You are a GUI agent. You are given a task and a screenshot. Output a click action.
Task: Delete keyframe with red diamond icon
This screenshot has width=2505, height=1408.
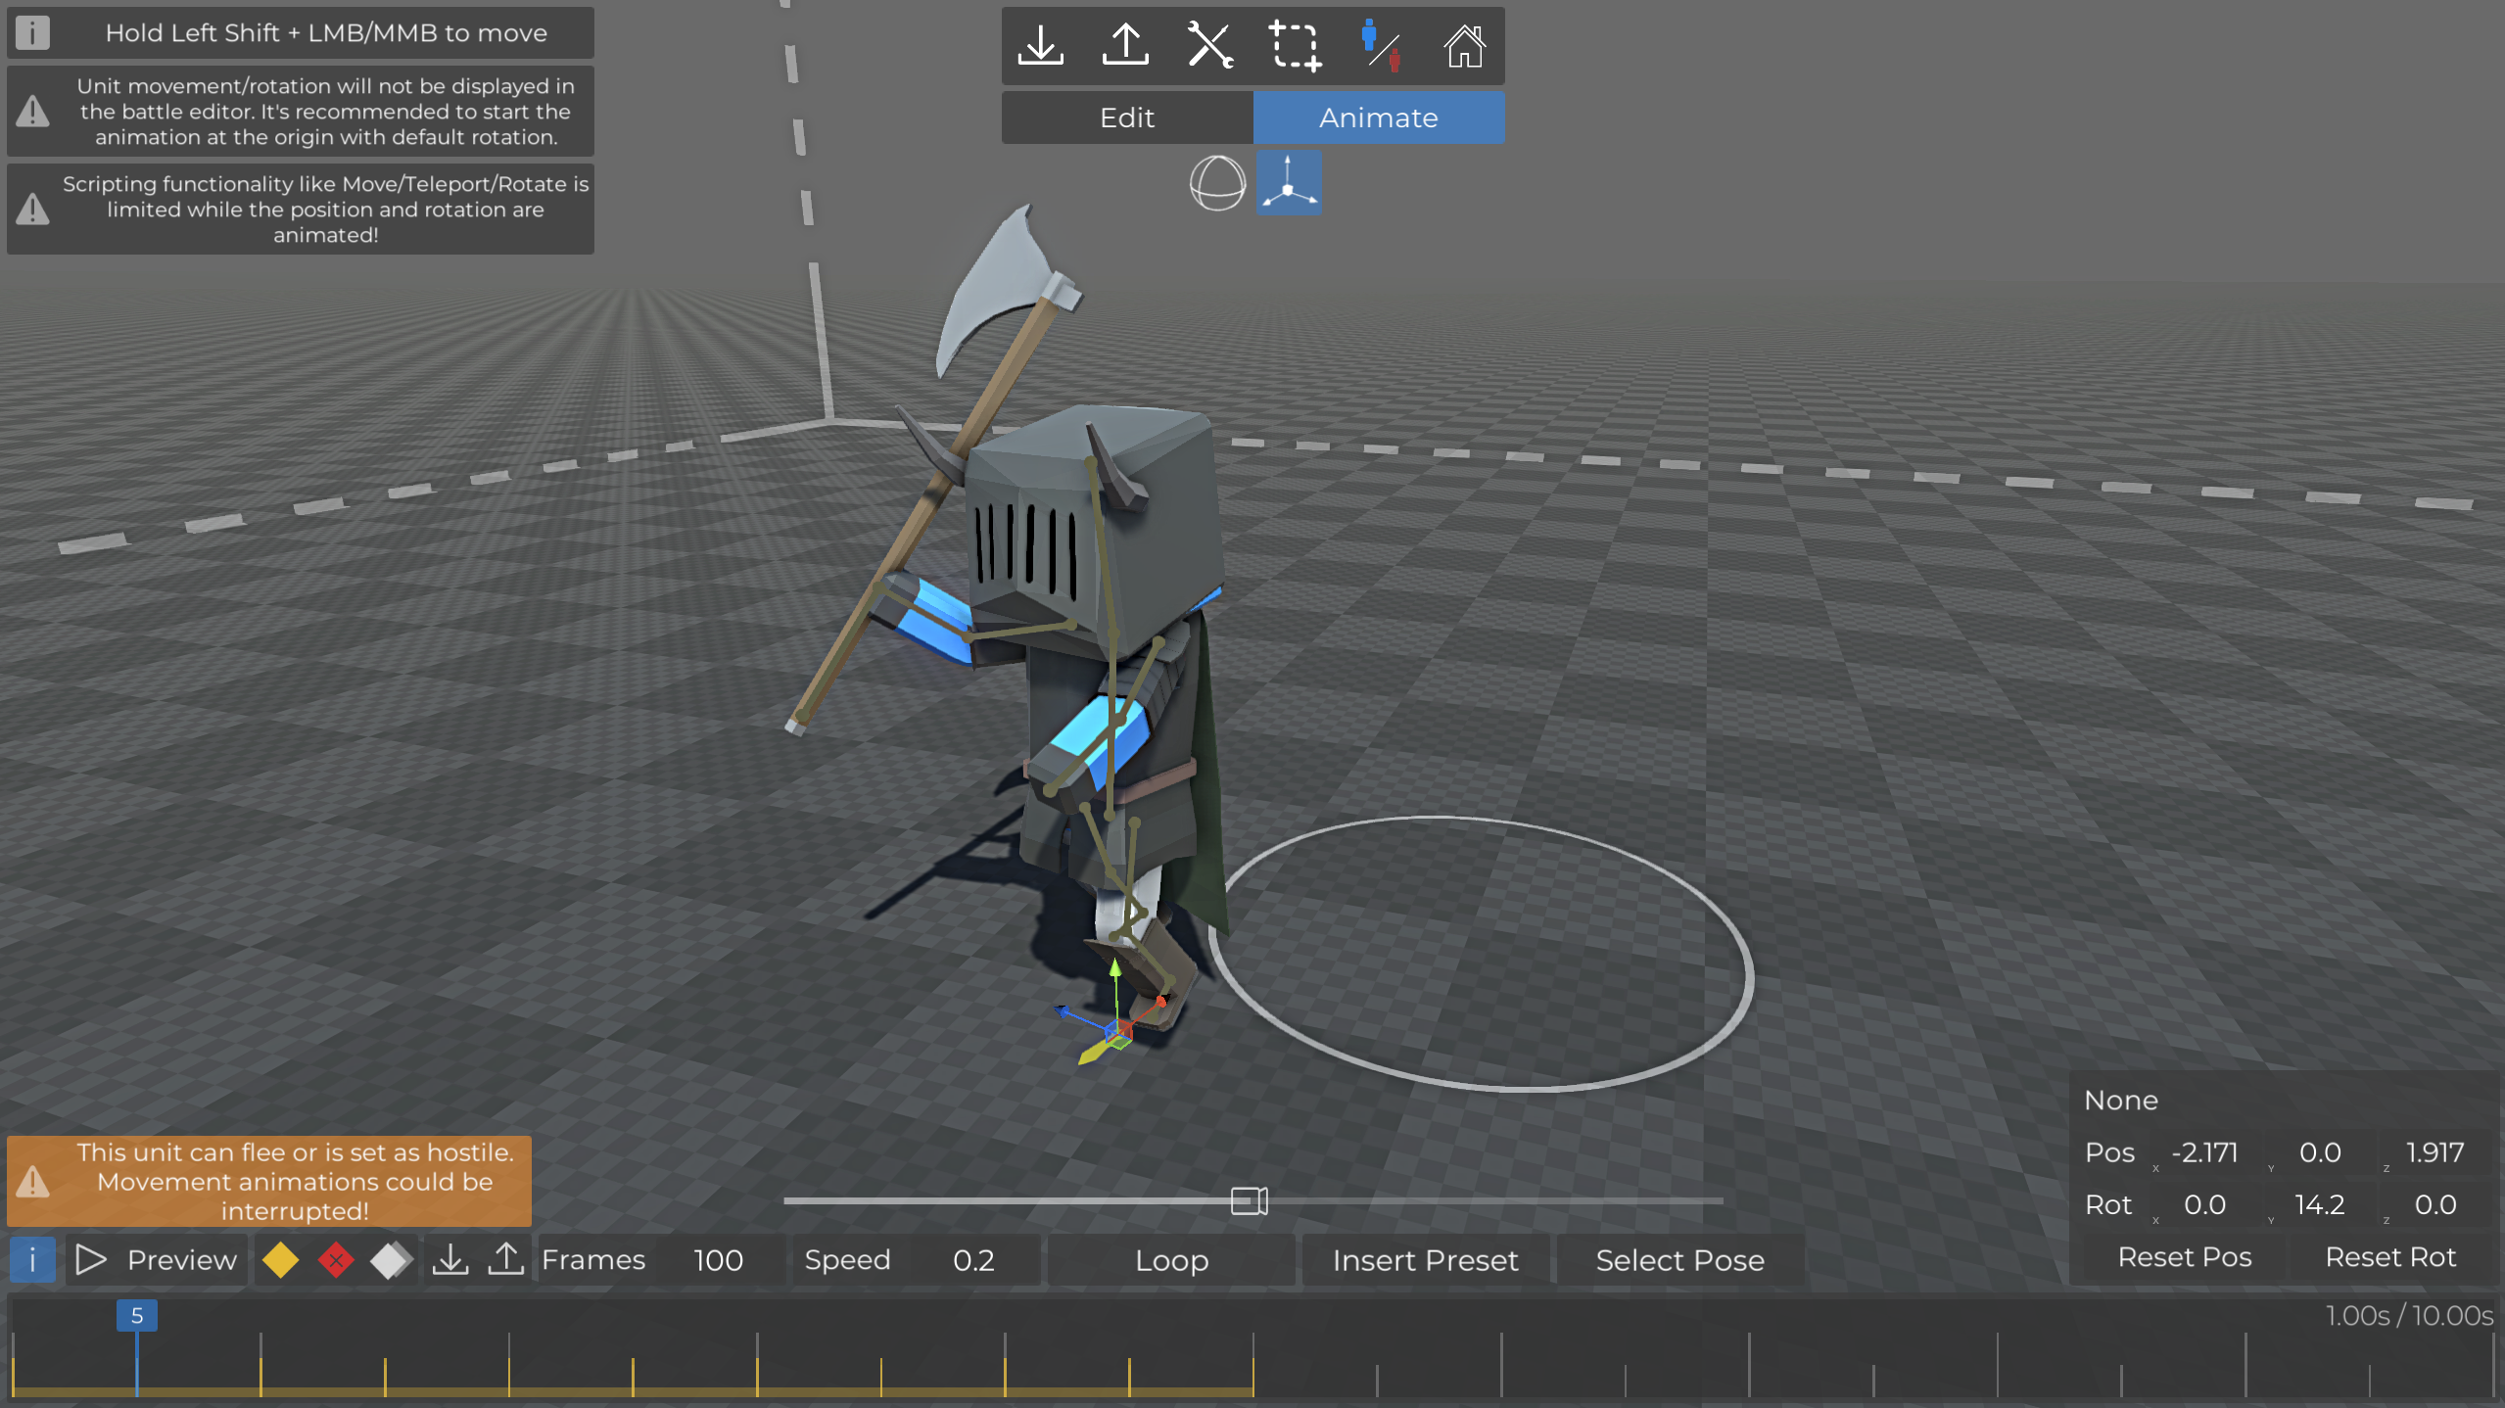click(336, 1260)
